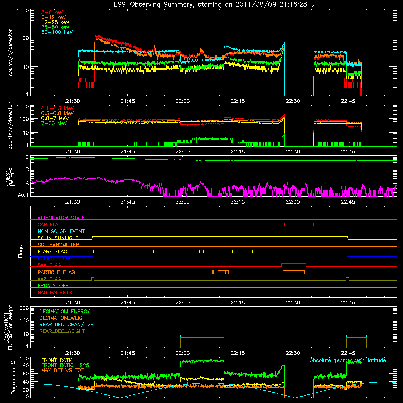Screen dimensions: 403x403
Task: Click the 0.8-7 MeV legend label
Action: 55,118
